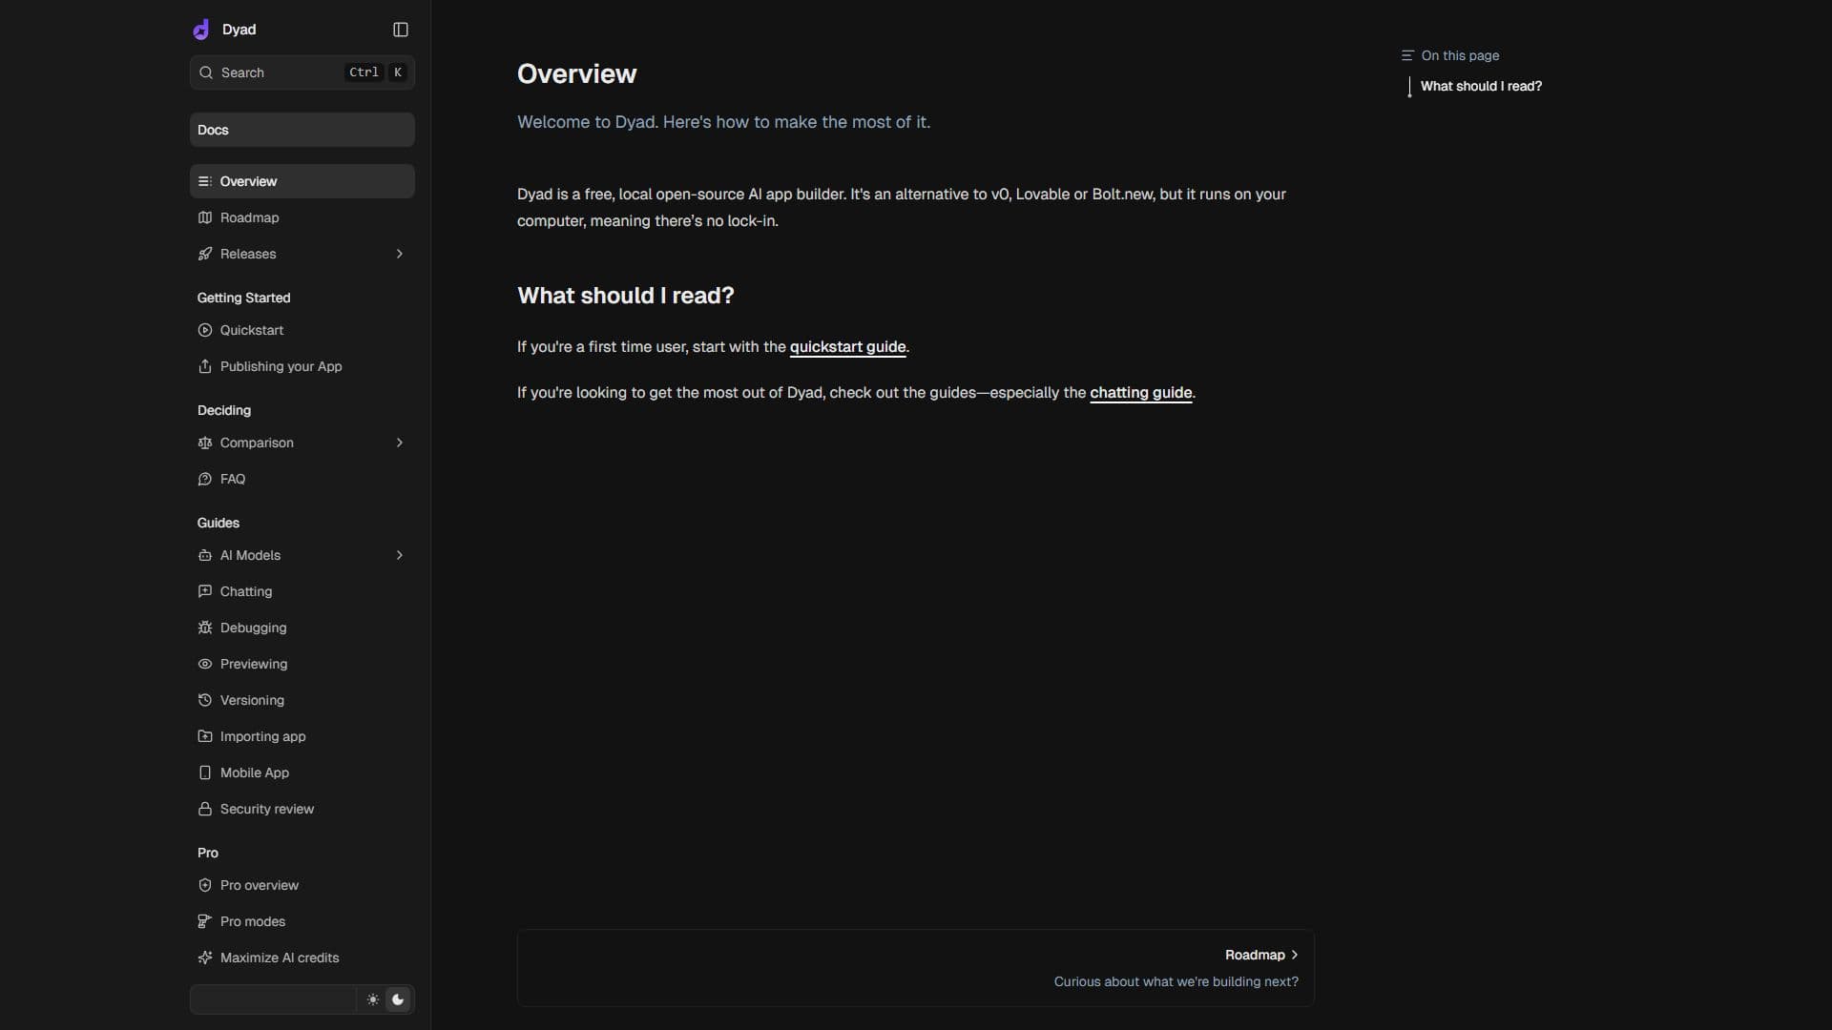Jump to 'What should I read?' in page outline
This screenshot has height=1030, width=1832.
[x=1481, y=86]
